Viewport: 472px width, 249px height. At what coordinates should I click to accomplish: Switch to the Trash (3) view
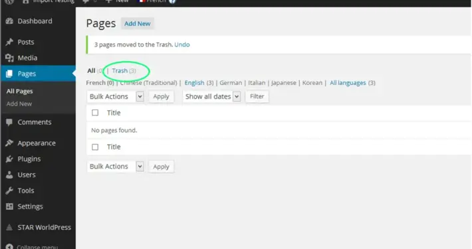[124, 70]
